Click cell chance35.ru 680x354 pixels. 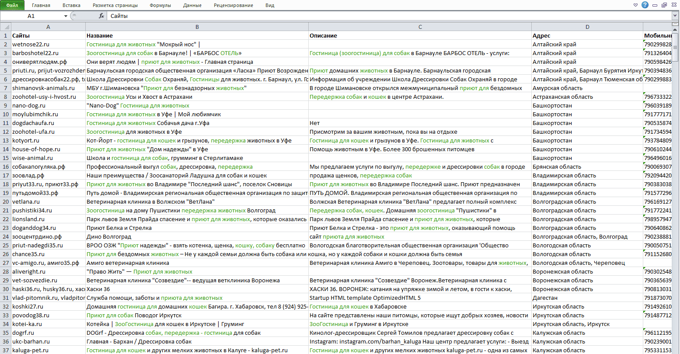click(x=48, y=254)
